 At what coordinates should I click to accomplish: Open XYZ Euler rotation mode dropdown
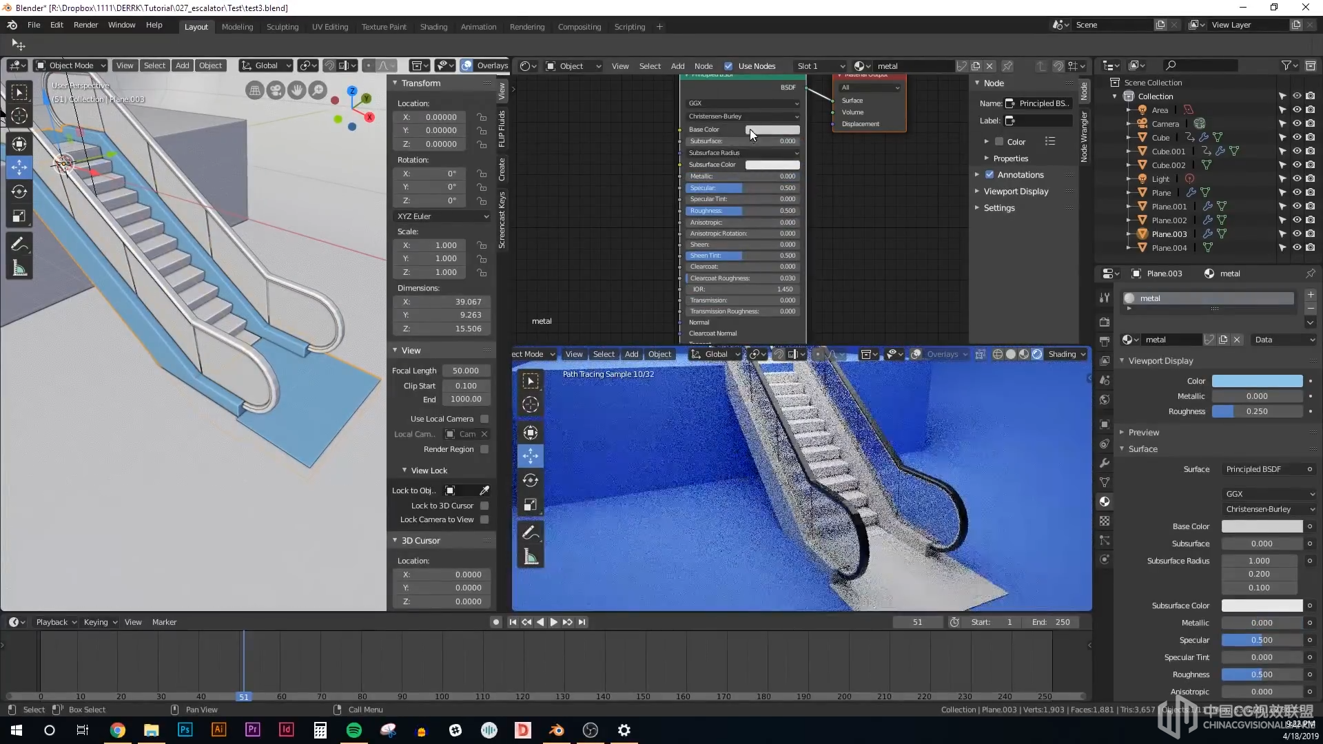click(442, 216)
